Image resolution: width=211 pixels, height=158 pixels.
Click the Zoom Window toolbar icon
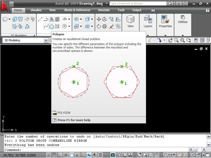click(x=182, y=40)
